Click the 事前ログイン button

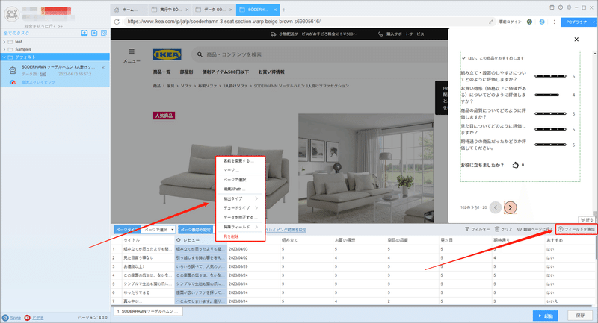[510, 22]
